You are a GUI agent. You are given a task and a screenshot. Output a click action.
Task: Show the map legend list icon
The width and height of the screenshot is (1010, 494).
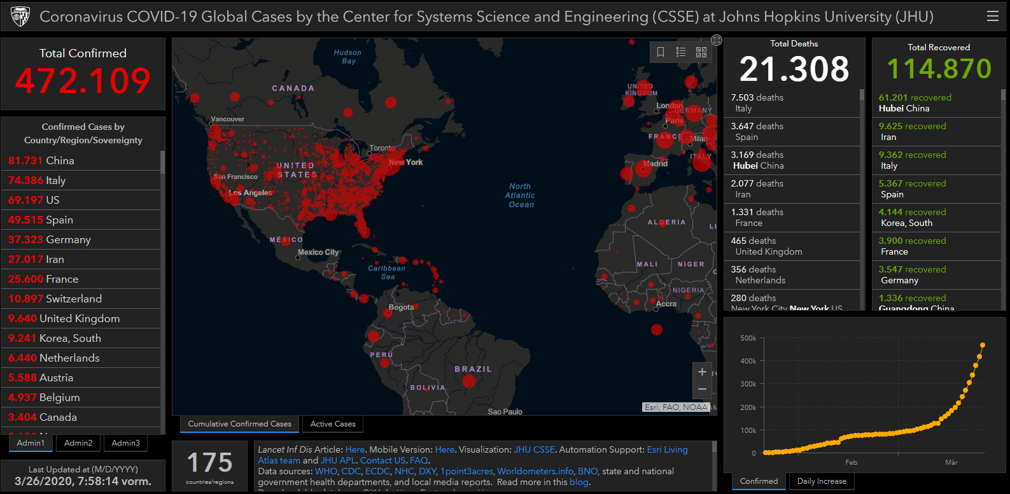(x=681, y=52)
